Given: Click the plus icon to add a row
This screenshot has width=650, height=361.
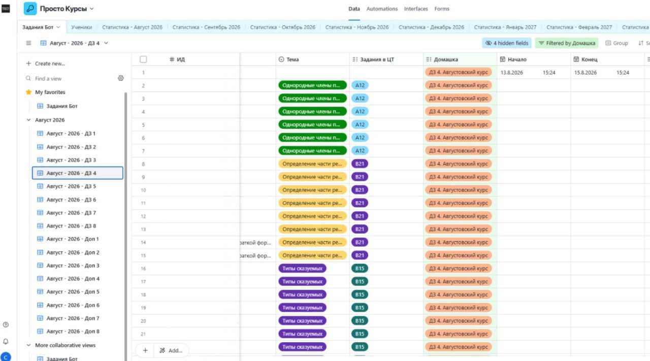Looking at the screenshot, I should 145,350.
